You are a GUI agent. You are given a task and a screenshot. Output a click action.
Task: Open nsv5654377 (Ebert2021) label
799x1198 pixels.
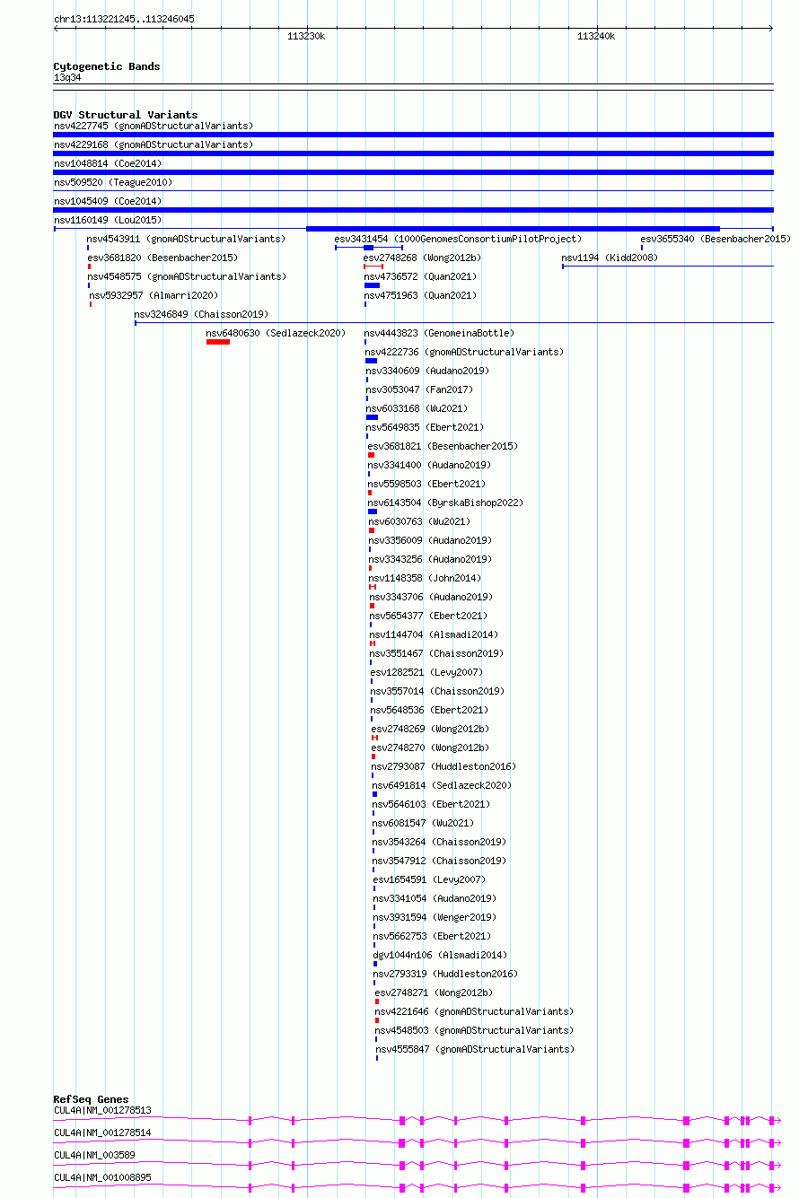pos(428,616)
